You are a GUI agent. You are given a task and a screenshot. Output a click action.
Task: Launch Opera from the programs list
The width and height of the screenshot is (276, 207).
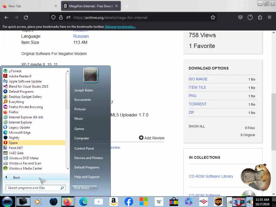(34, 143)
